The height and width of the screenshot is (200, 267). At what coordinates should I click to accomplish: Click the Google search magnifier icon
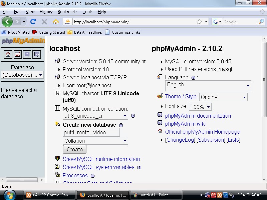pos(261,22)
